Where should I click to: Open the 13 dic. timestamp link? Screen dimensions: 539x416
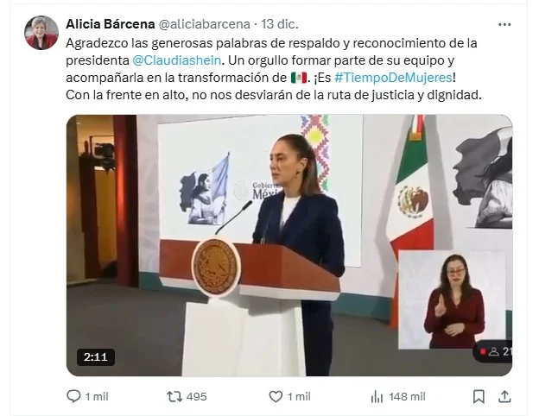280,24
